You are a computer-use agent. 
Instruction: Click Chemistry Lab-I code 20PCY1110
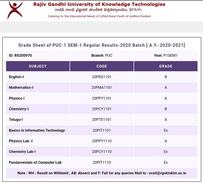click(102, 152)
